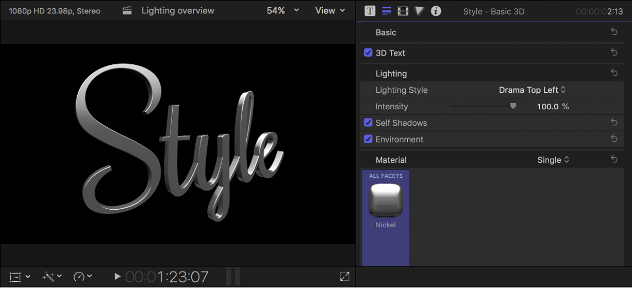This screenshot has height=288, width=632.
Task: Disable the 3D Text checkbox
Action: pos(368,53)
